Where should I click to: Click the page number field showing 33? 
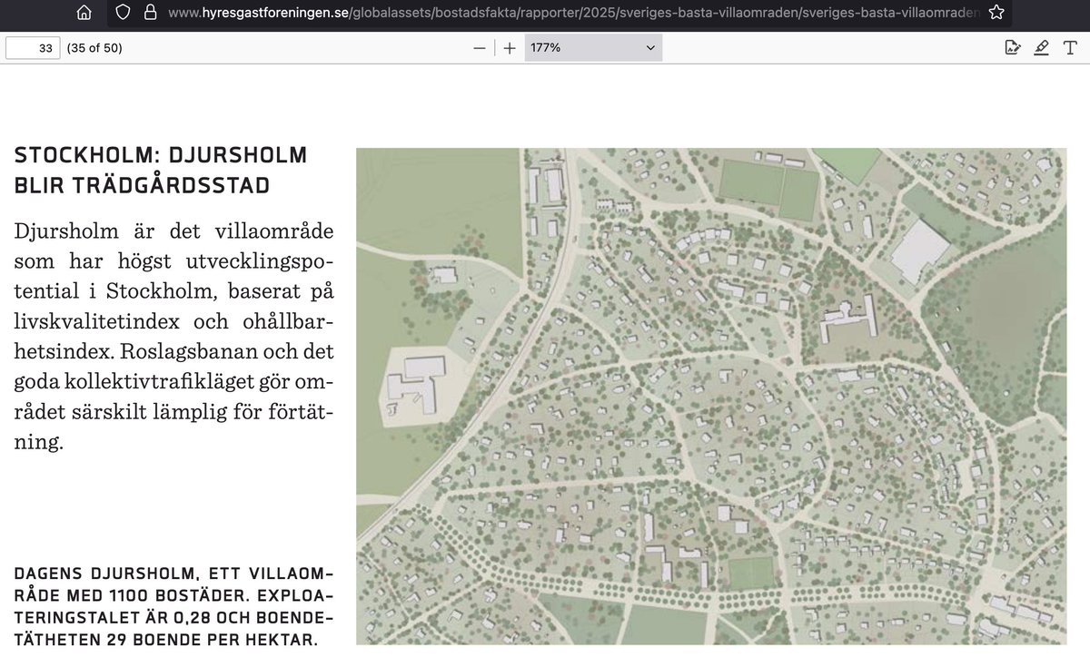click(x=33, y=47)
